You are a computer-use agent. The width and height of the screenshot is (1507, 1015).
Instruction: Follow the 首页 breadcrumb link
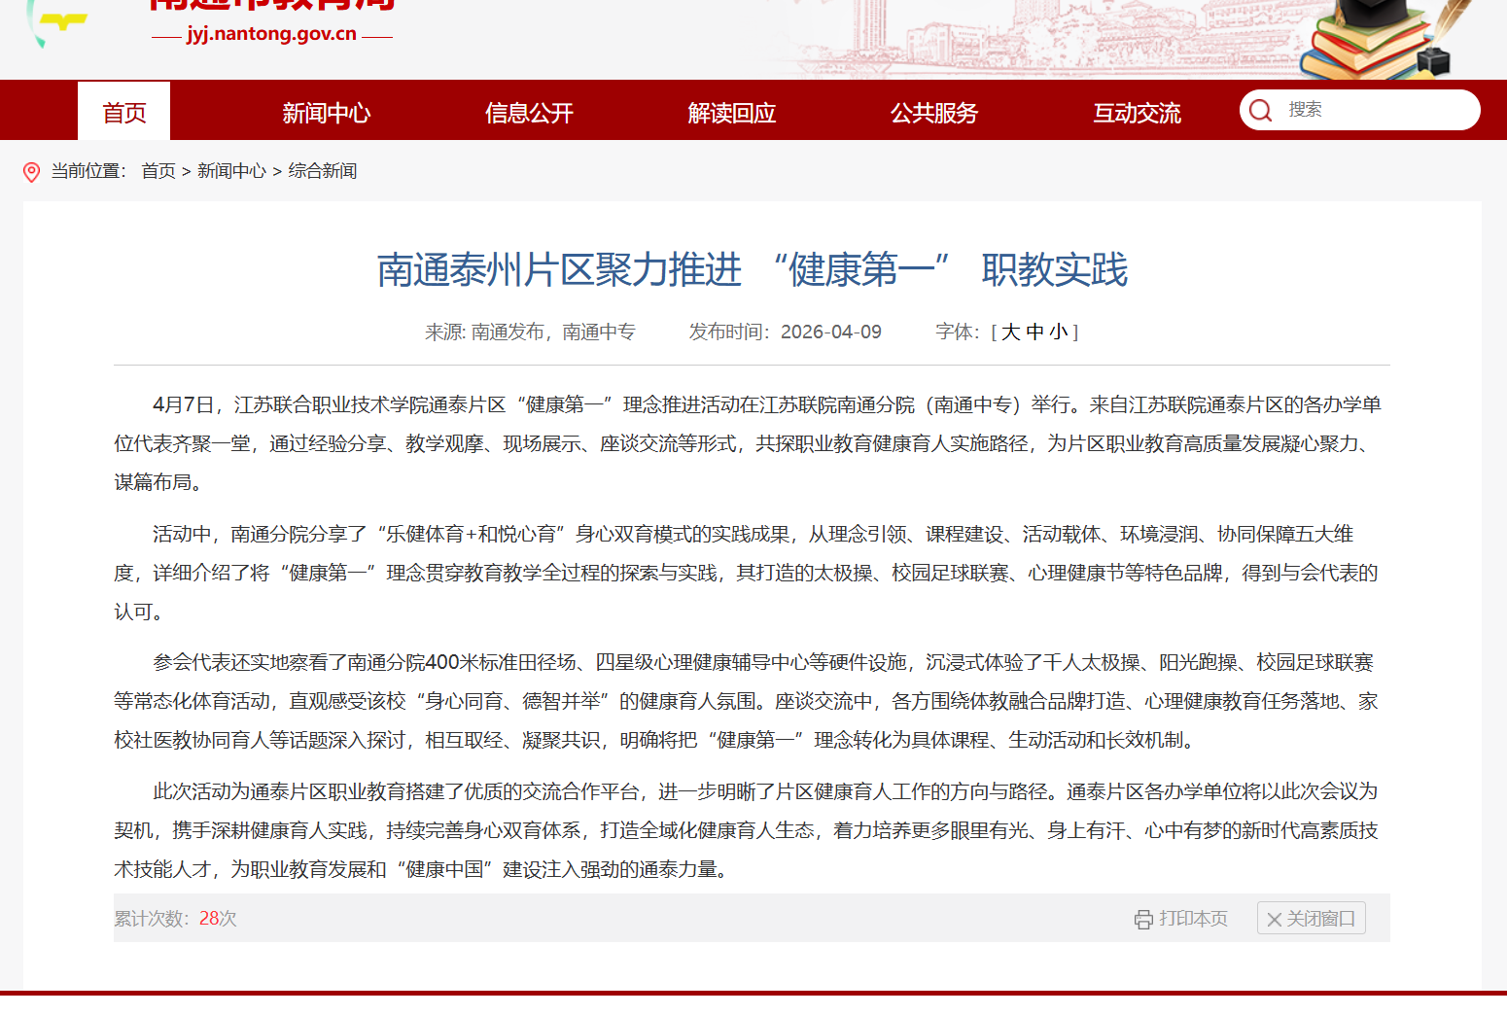pyautogui.click(x=158, y=171)
